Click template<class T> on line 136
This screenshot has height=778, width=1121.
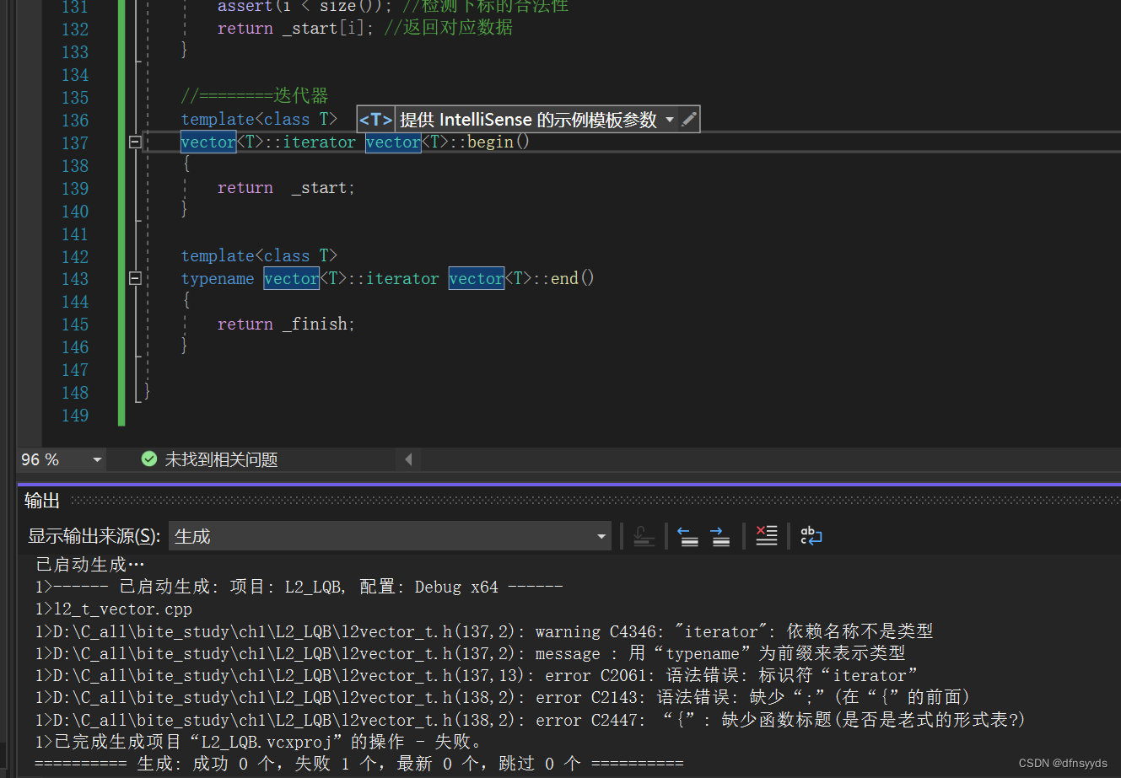click(259, 120)
